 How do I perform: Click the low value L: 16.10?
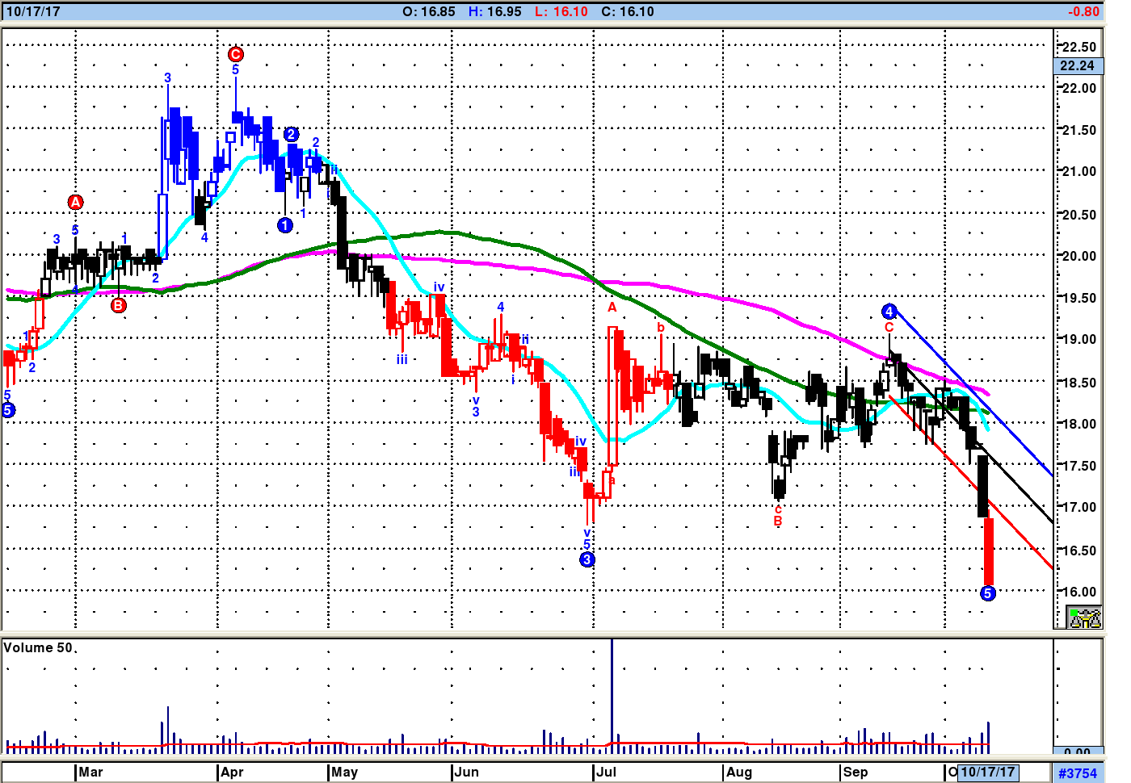[561, 11]
